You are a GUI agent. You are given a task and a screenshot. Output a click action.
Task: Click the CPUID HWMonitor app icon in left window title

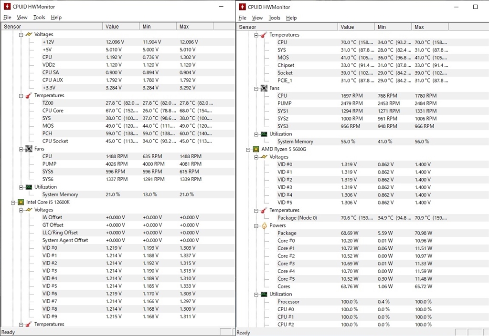[x=7, y=6]
